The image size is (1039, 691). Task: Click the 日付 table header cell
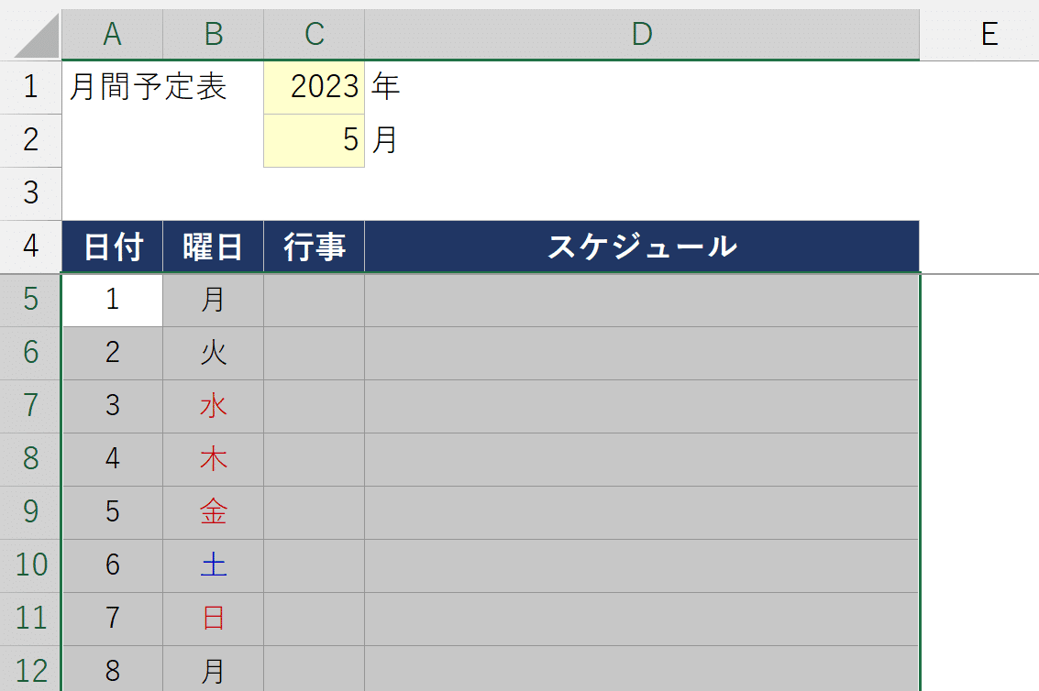pos(112,247)
